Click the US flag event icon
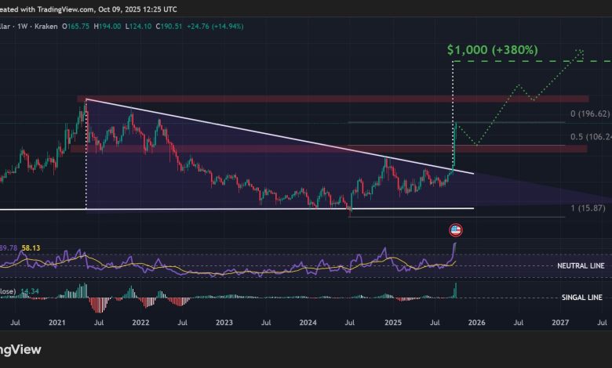 click(455, 230)
